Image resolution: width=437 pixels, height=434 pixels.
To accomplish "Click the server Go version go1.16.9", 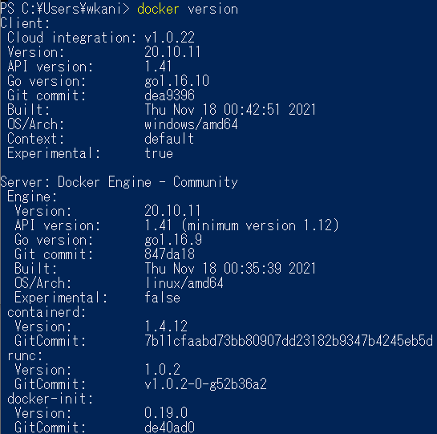I will [x=173, y=240].
